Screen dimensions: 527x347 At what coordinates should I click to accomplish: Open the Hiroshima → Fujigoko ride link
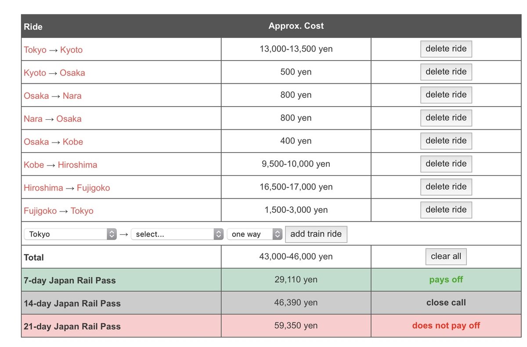coord(67,188)
